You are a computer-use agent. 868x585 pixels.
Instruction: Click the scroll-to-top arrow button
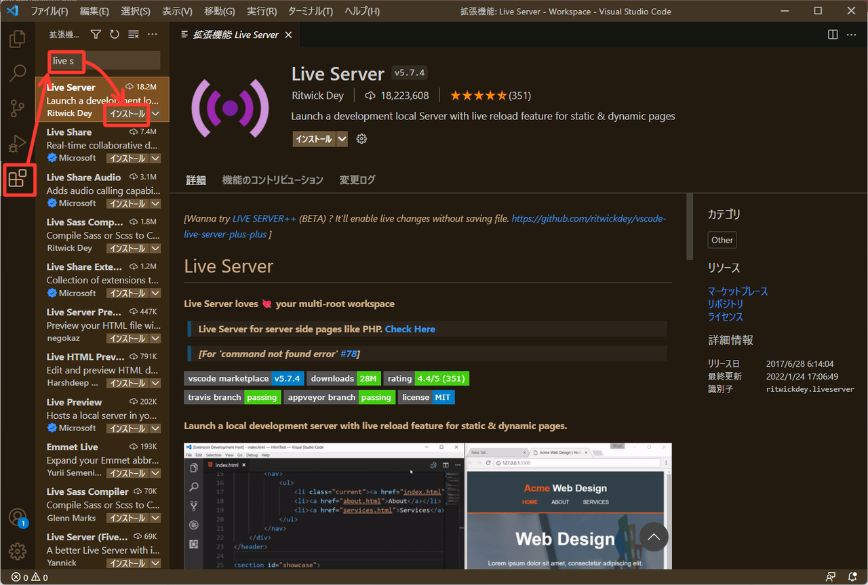point(654,537)
